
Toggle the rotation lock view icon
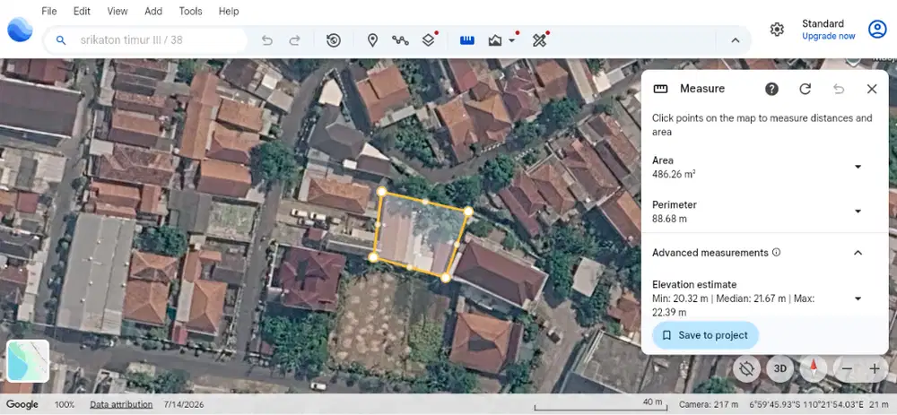pos(746,368)
